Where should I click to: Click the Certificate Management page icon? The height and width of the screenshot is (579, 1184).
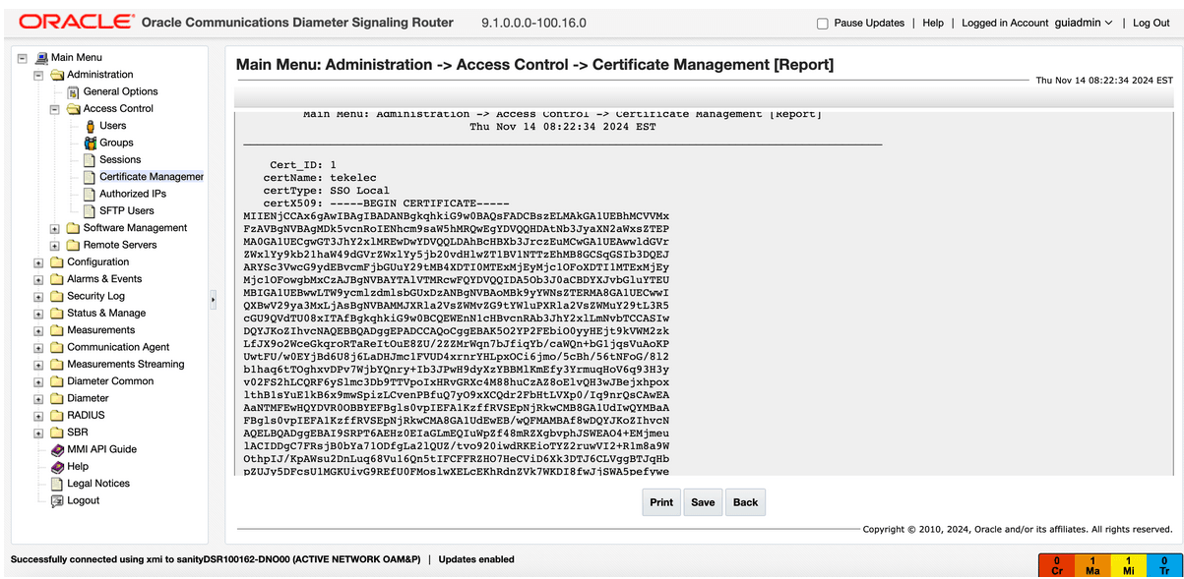pyautogui.click(x=90, y=177)
